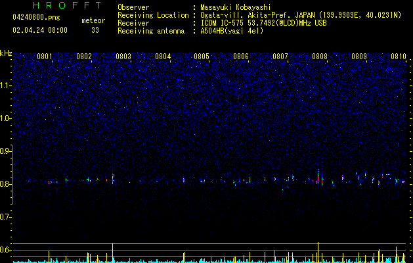The height and width of the screenshot is (263, 413).
Task: Click the 0.8 kHz axis label
Action: coord(5,184)
